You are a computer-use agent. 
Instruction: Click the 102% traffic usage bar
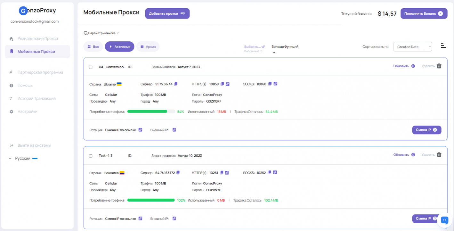(151, 200)
